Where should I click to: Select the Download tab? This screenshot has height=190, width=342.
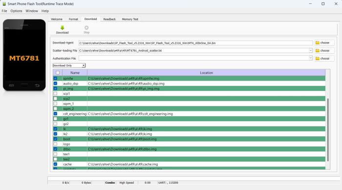(x=90, y=19)
